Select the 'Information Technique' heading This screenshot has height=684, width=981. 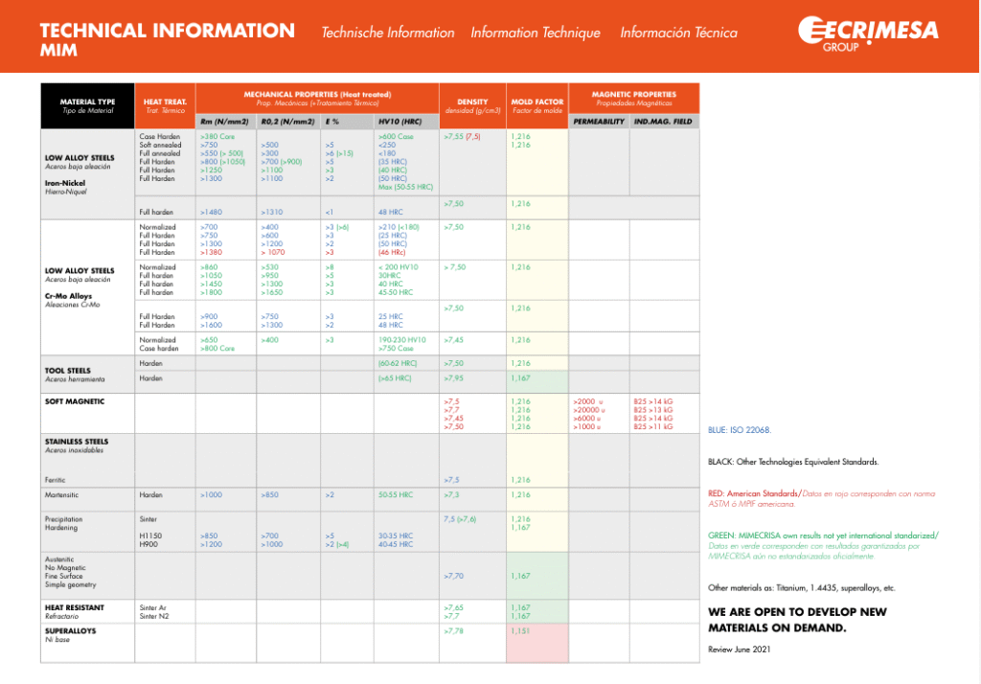(536, 33)
